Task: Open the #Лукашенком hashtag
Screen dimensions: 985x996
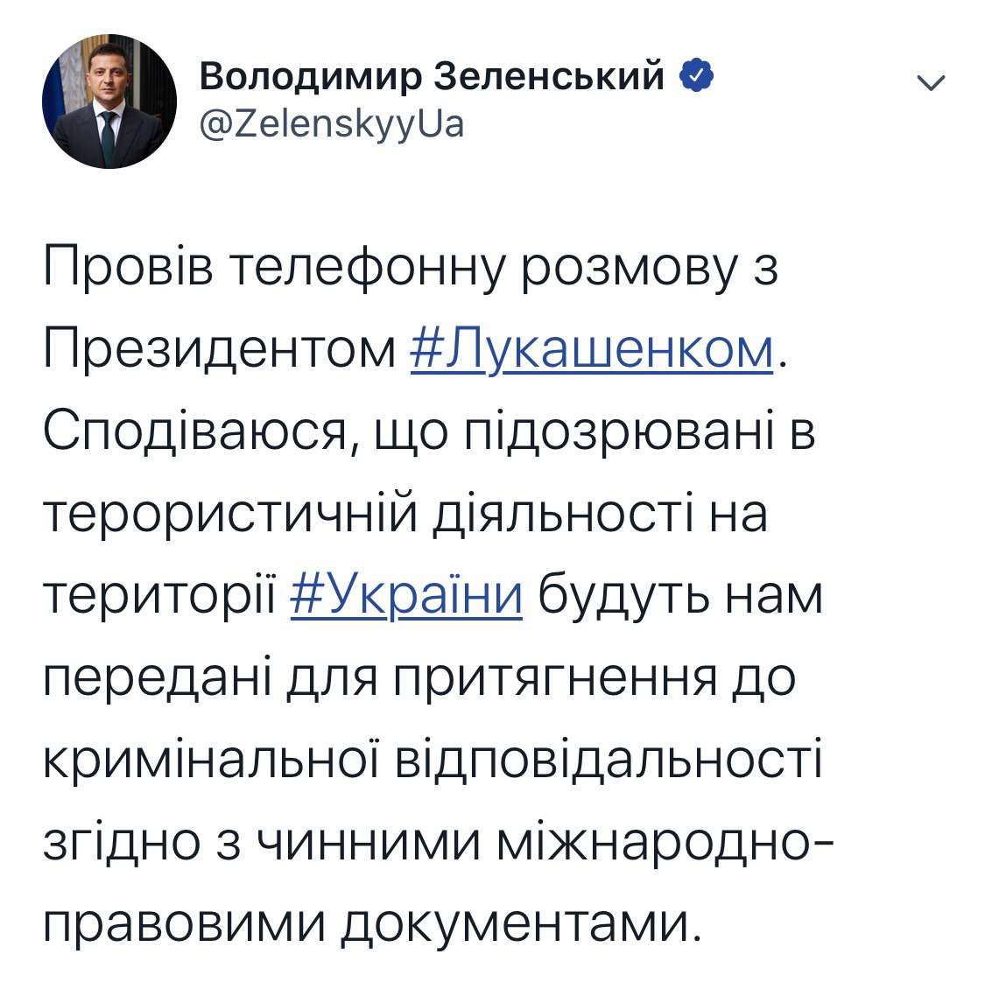Action: tap(592, 349)
